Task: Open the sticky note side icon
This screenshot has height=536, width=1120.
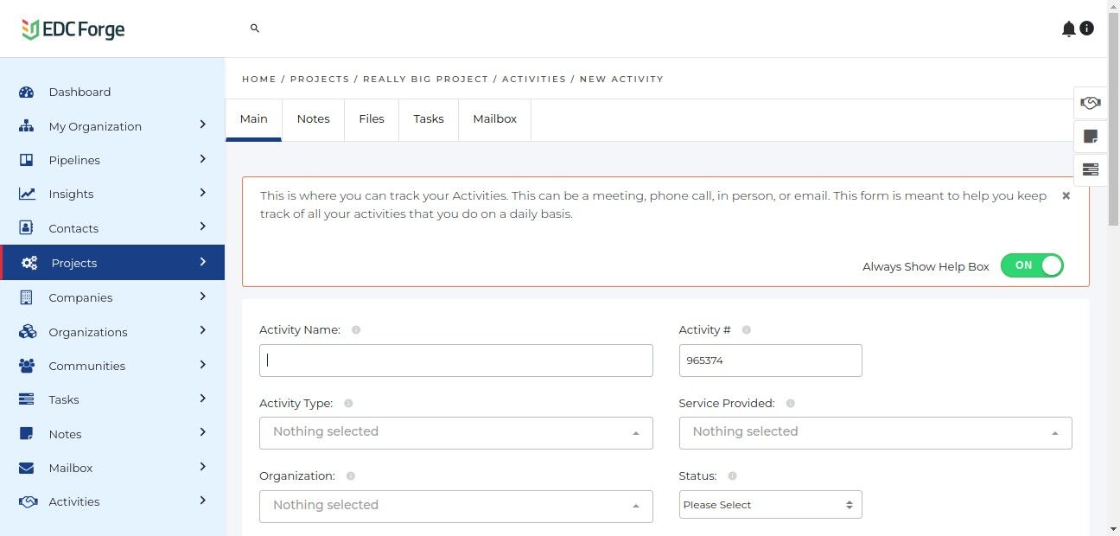Action: tap(1090, 136)
